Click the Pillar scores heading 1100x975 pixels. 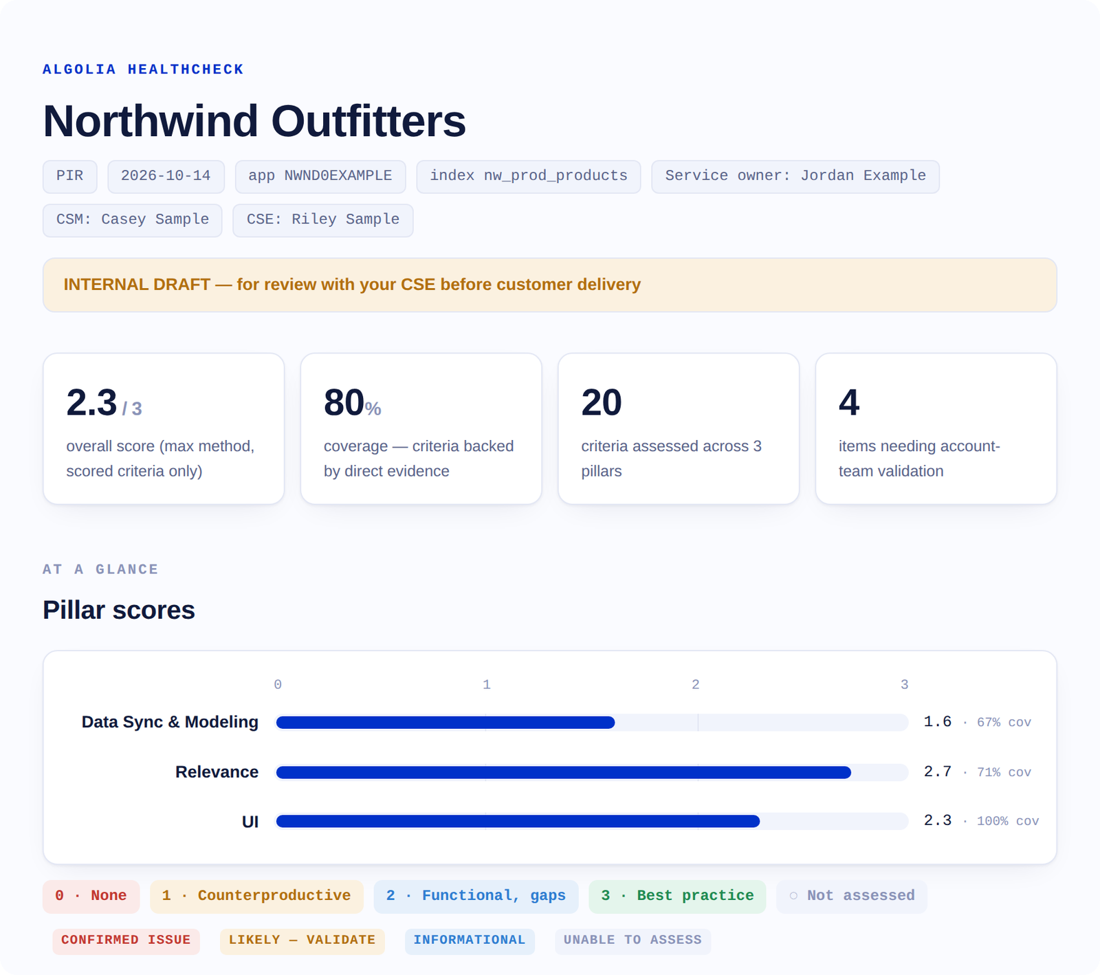(x=119, y=610)
